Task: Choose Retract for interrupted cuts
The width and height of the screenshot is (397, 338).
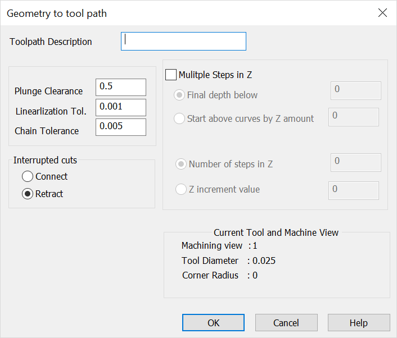Action: (x=28, y=194)
